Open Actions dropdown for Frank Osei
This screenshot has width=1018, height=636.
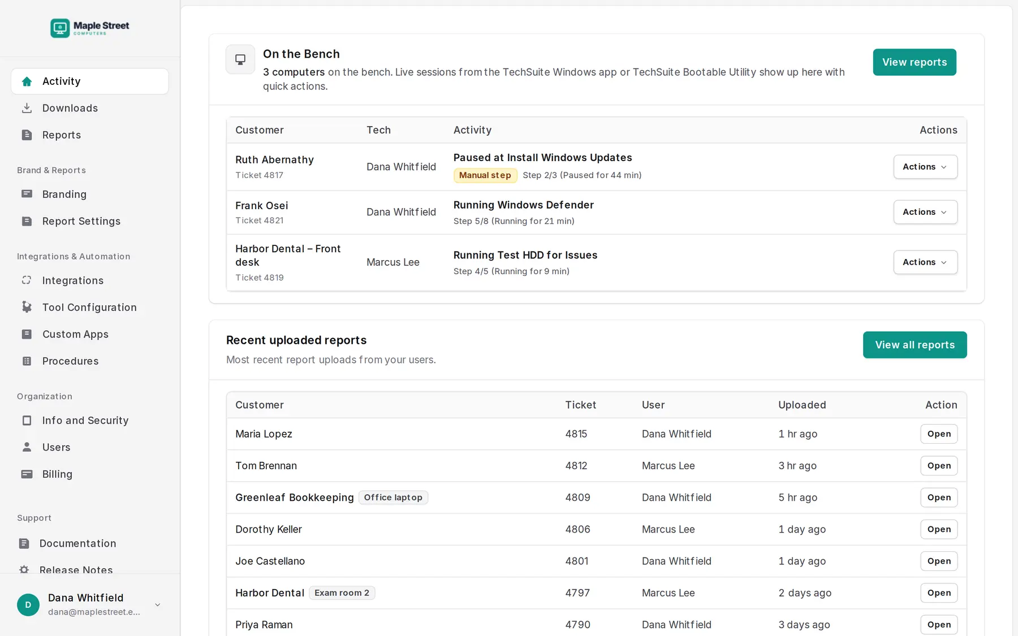point(925,212)
